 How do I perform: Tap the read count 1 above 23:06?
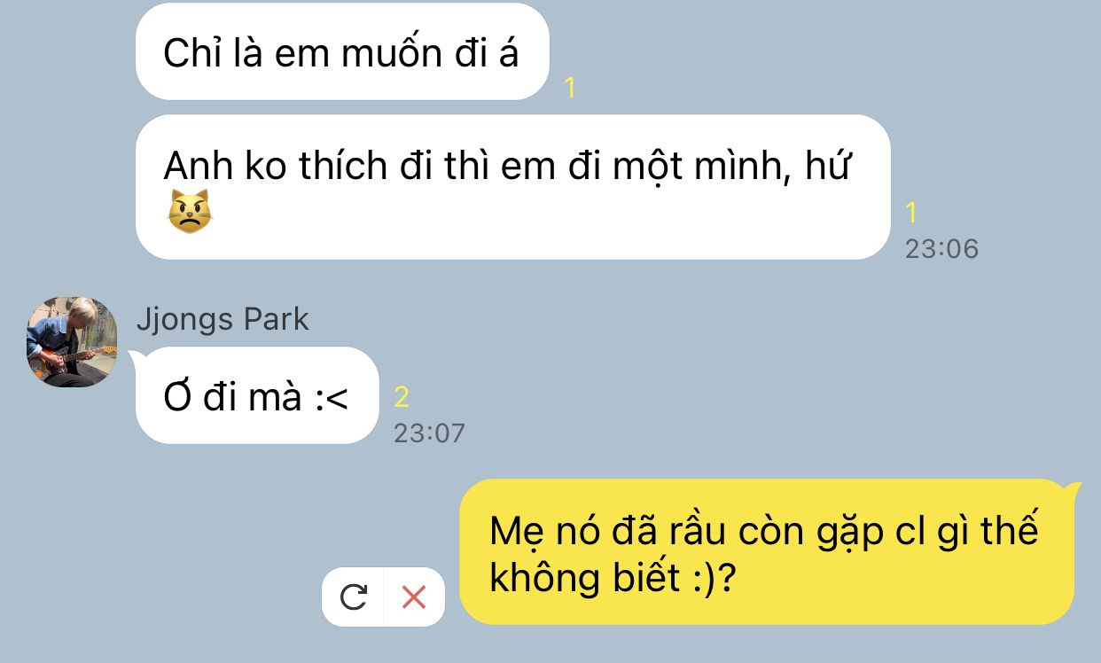[911, 213]
